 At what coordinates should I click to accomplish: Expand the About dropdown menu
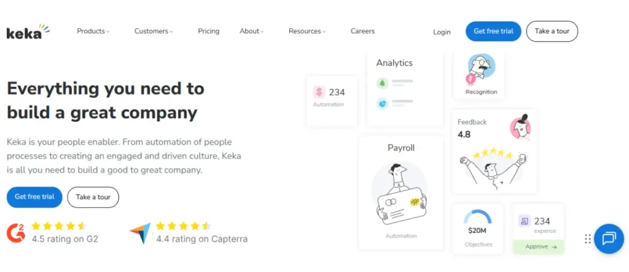click(x=252, y=31)
